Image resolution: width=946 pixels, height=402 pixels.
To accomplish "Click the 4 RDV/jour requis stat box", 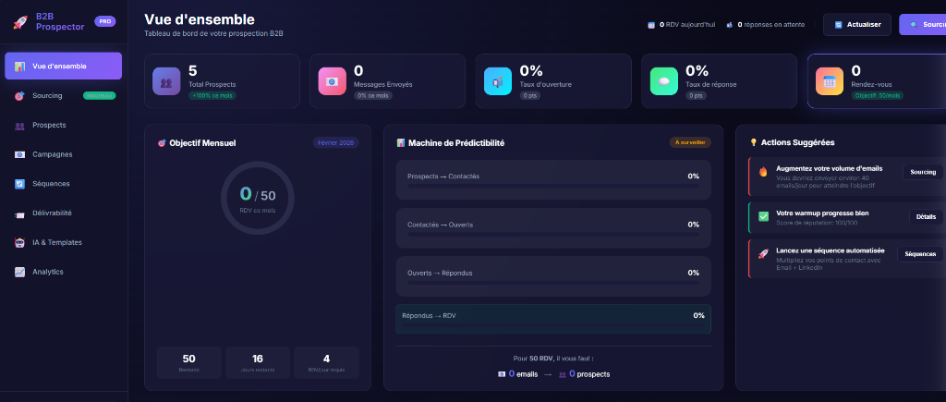I will coord(326,362).
